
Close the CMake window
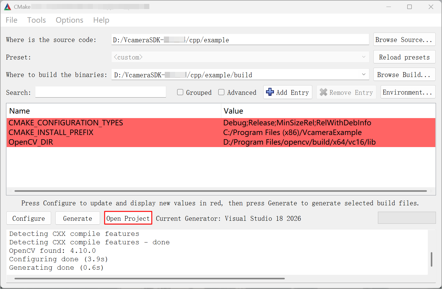point(431,7)
